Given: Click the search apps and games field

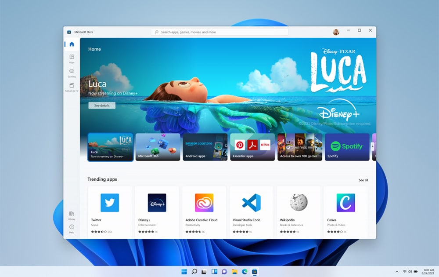Looking at the screenshot, I should coord(219,32).
